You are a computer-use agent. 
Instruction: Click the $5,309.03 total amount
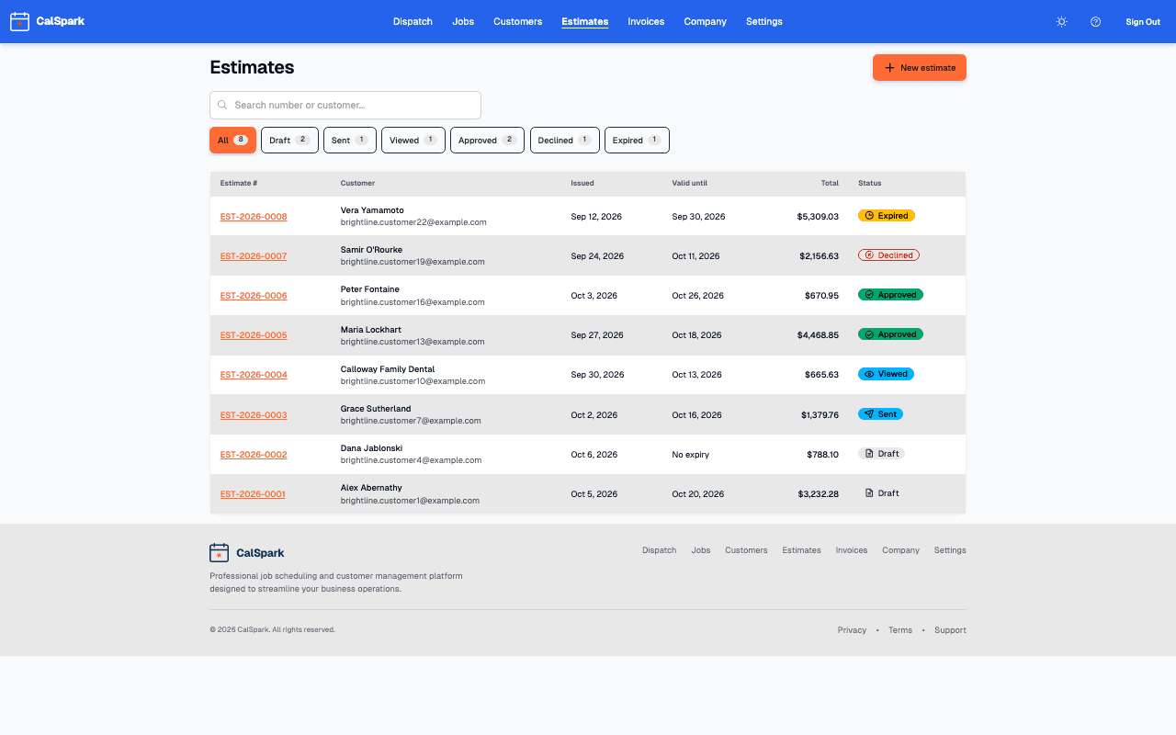pyautogui.click(x=818, y=217)
